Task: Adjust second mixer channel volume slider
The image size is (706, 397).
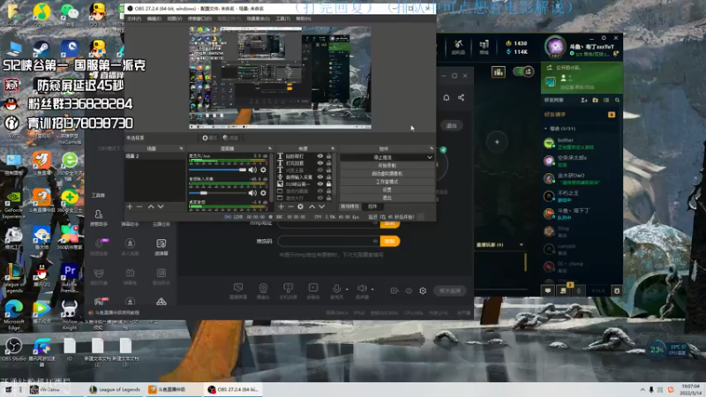Action: pos(217,192)
